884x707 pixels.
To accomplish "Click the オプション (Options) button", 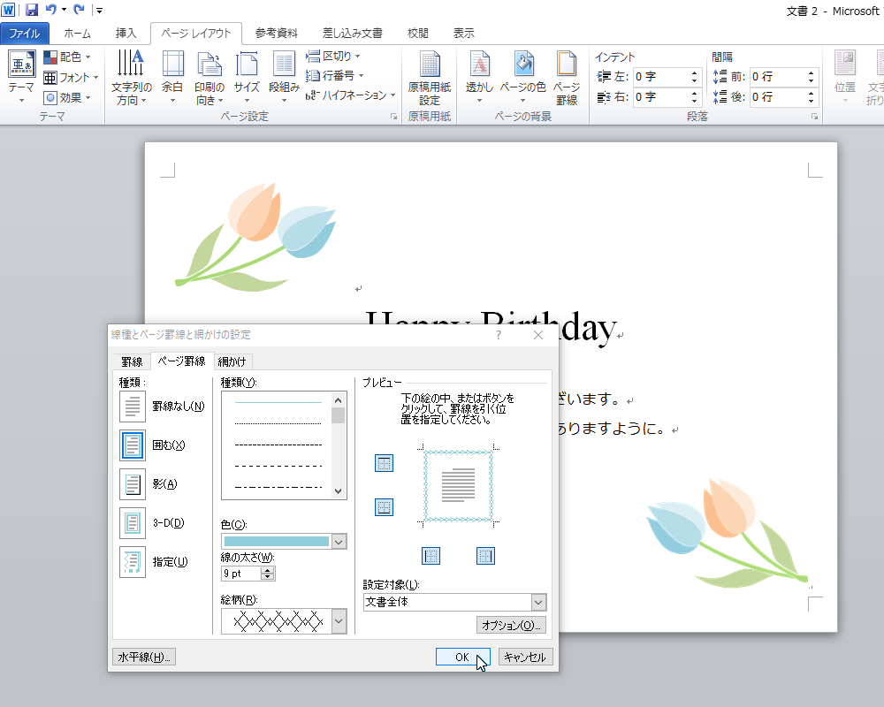I will [x=511, y=626].
